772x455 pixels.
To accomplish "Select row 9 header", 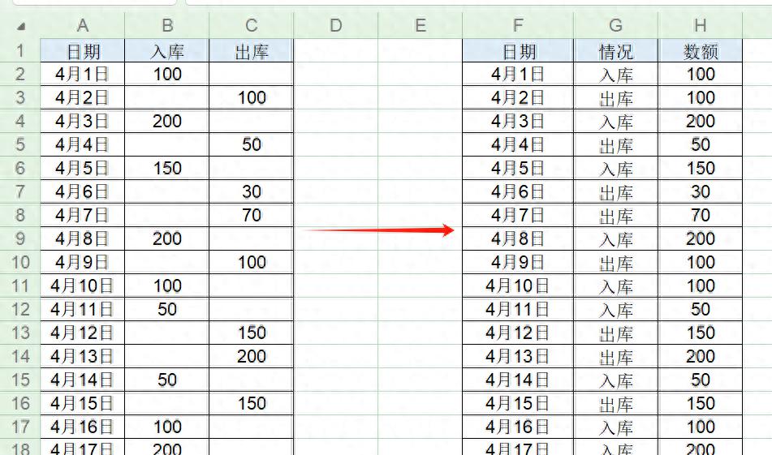I will [x=19, y=238].
